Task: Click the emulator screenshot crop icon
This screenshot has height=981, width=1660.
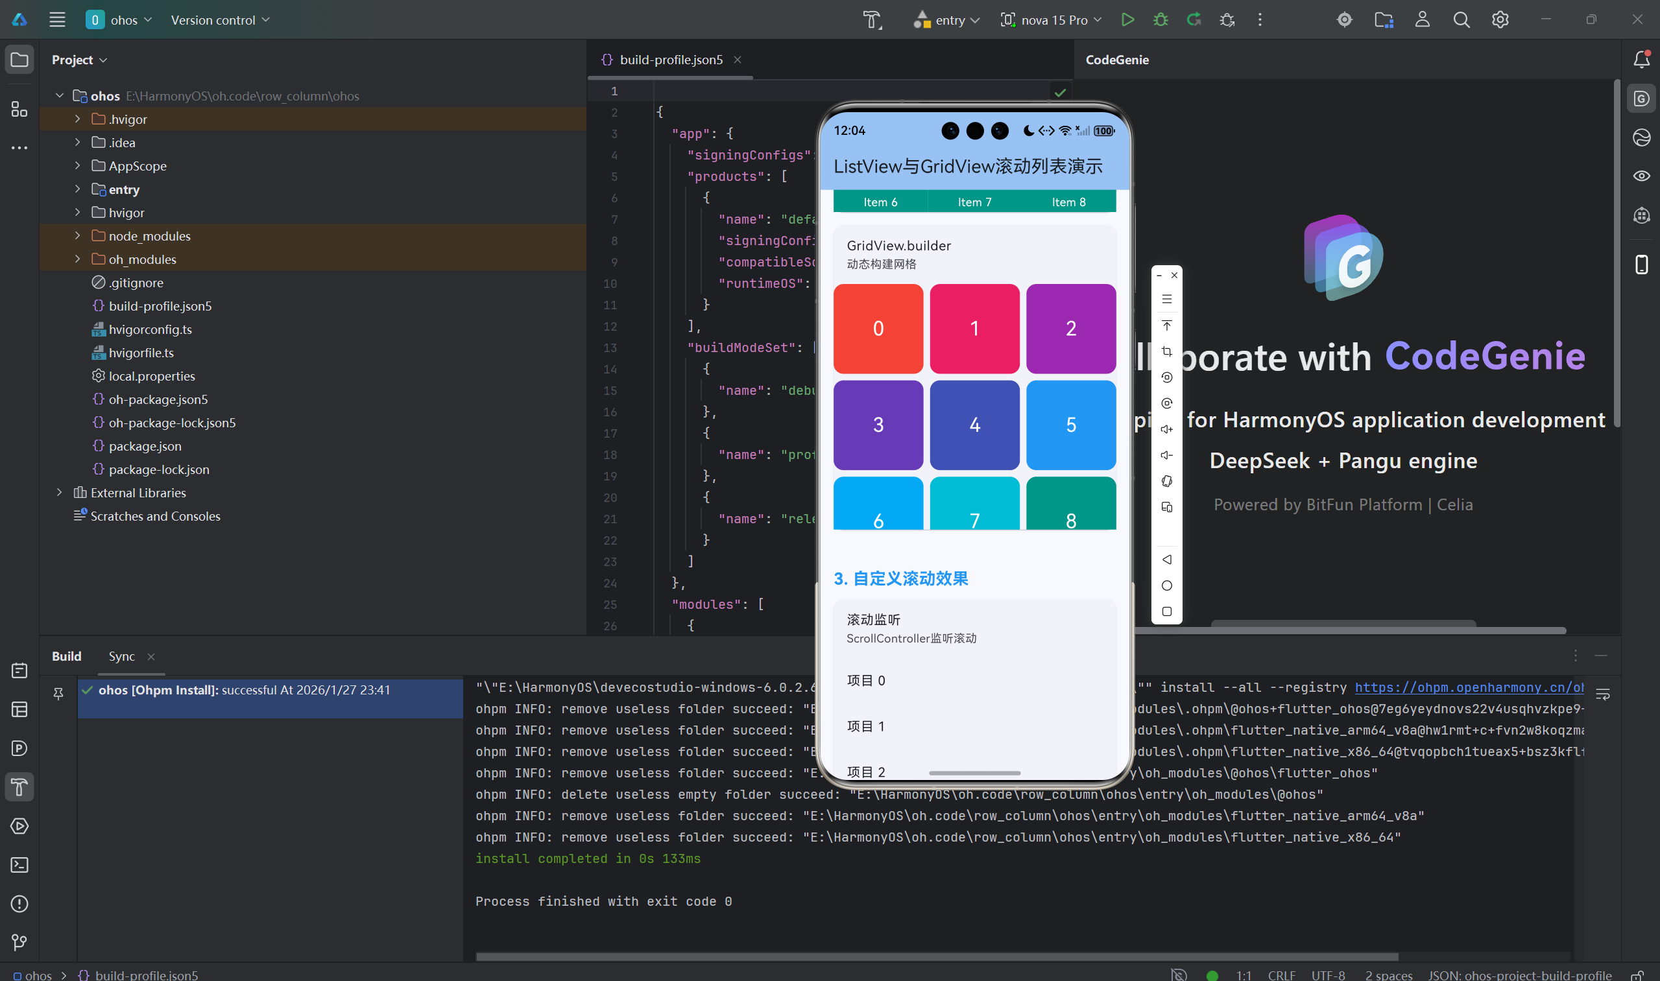Action: [x=1166, y=351]
